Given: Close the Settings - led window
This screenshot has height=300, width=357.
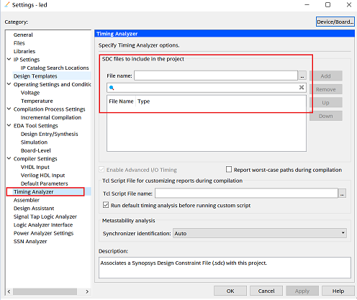Looking at the screenshot, I should pos(349,4).
